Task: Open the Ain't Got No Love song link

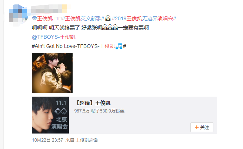Action: 79,46
